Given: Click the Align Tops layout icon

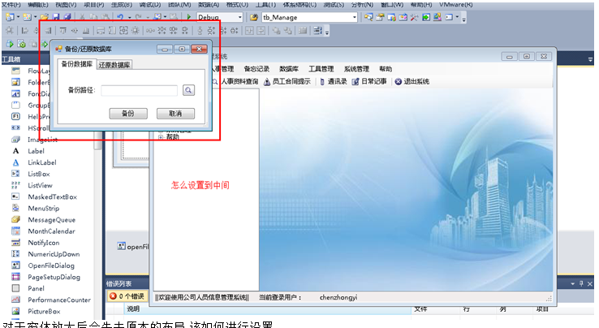Looking at the screenshot, I should [63, 31].
